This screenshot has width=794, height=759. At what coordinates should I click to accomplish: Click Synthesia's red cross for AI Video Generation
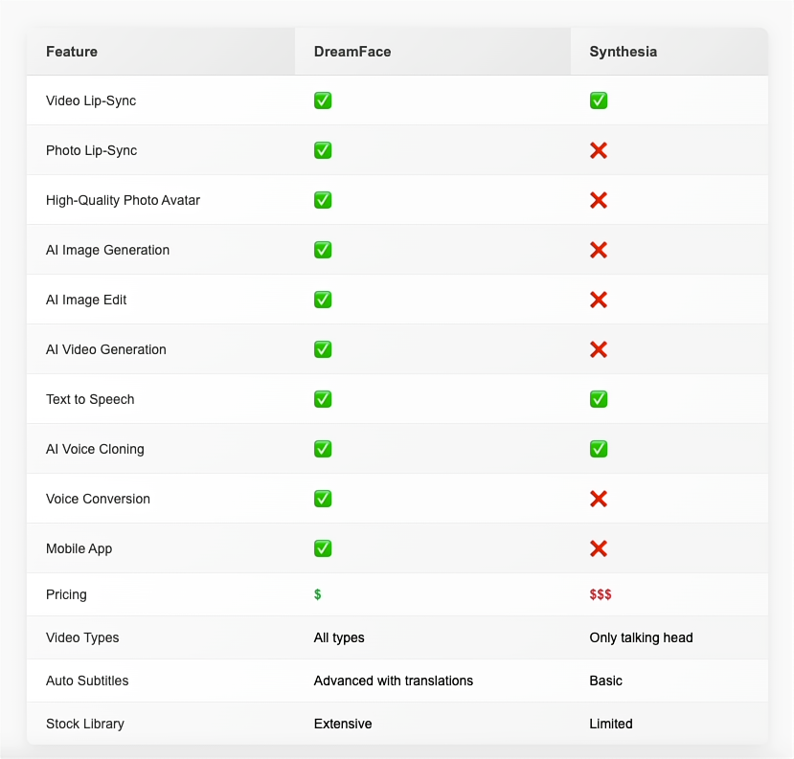point(599,349)
